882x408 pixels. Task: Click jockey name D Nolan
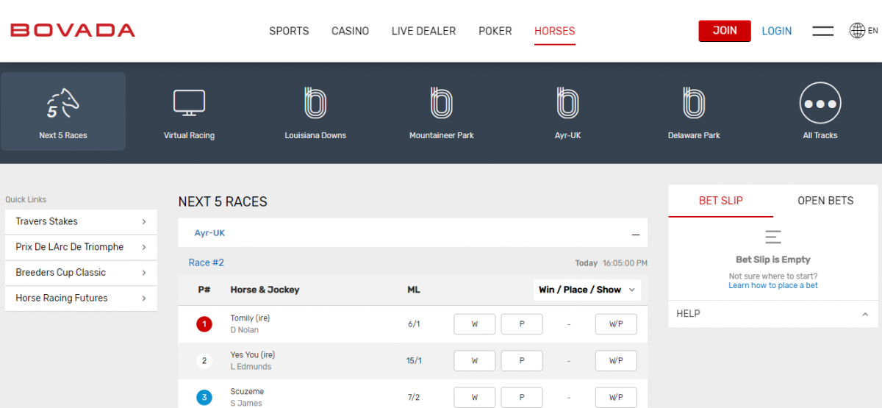245,330
